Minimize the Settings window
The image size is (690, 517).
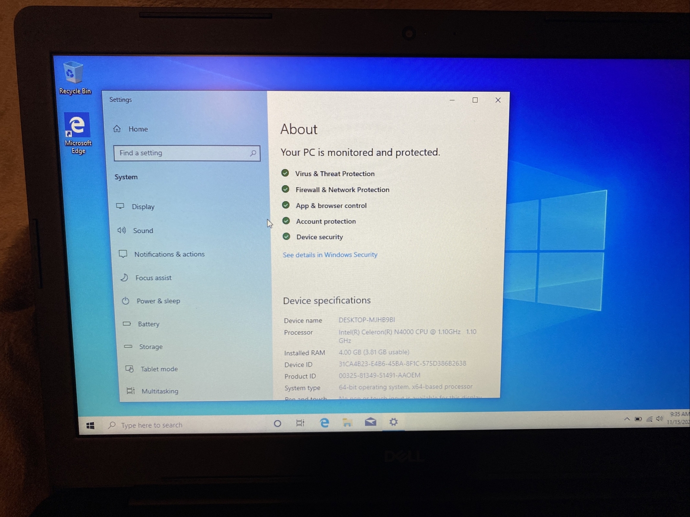tap(452, 100)
